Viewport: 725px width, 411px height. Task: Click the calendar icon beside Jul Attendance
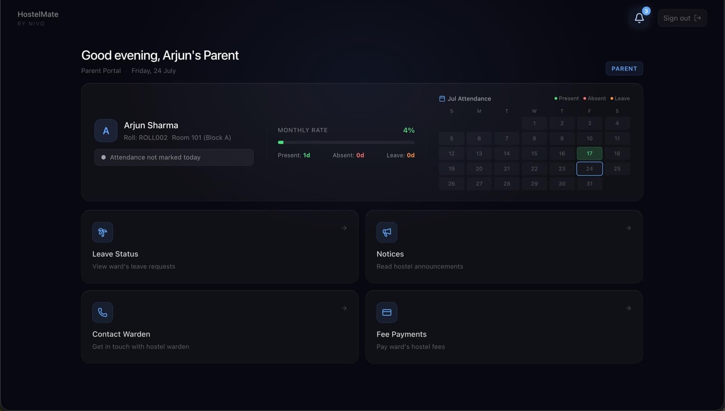click(442, 99)
